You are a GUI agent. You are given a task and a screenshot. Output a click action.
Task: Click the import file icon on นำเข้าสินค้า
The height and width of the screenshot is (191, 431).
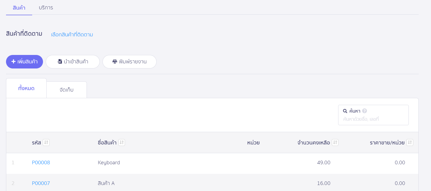coord(60,62)
